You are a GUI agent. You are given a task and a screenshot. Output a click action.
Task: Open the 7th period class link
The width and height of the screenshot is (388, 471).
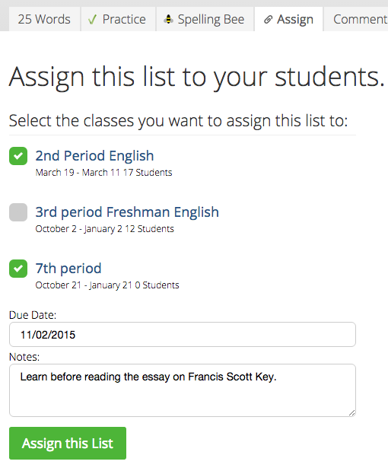click(68, 269)
